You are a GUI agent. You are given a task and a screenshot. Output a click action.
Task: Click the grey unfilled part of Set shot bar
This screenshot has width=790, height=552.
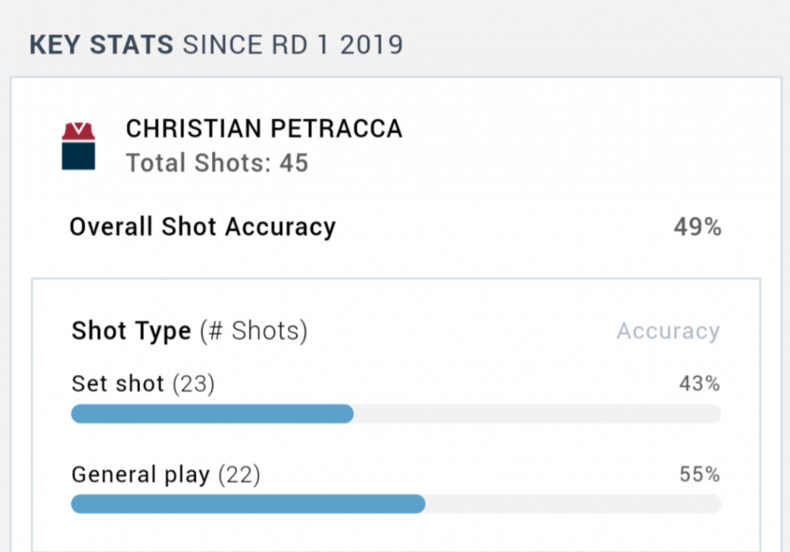537,414
